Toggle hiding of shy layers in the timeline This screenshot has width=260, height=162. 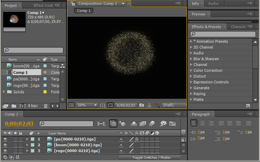[134, 123]
